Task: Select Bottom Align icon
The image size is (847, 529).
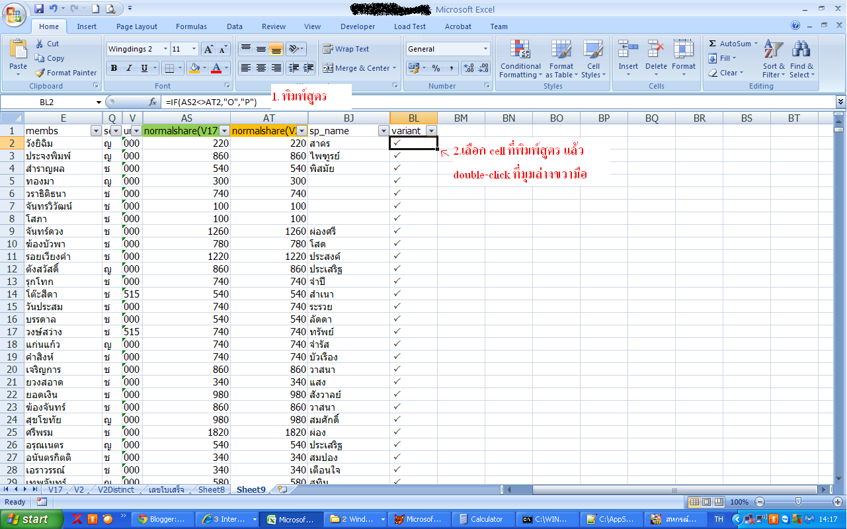Action: (x=276, y=49)
